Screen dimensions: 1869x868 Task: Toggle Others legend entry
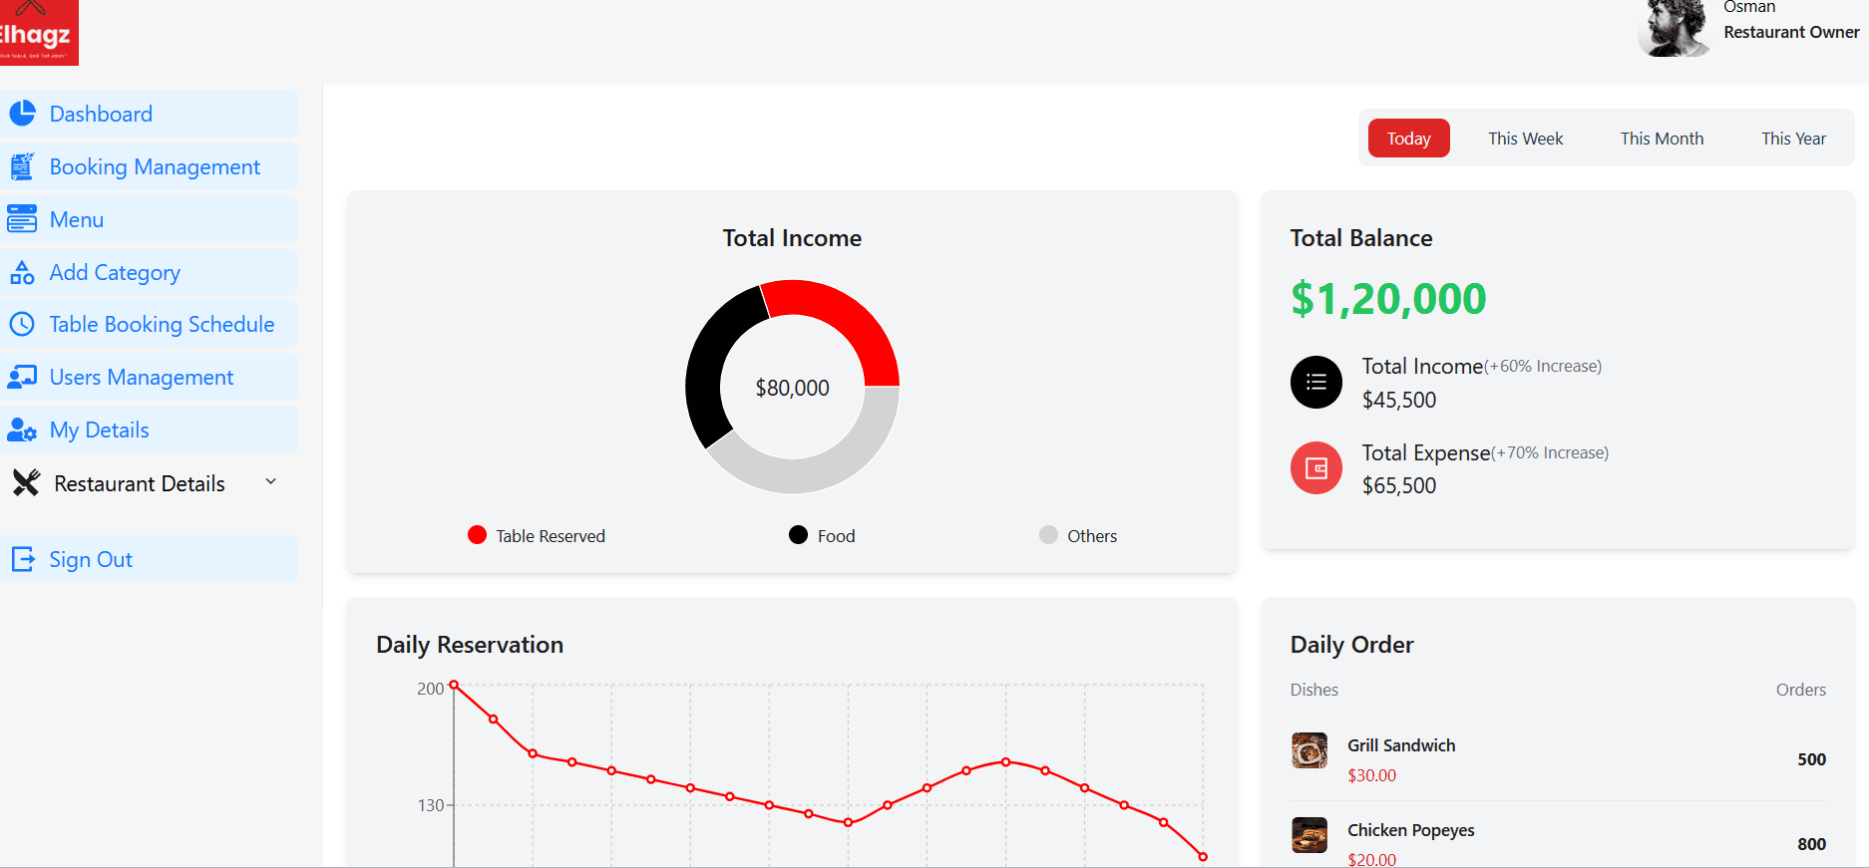pyautogui.click(x=1078, y=535)
